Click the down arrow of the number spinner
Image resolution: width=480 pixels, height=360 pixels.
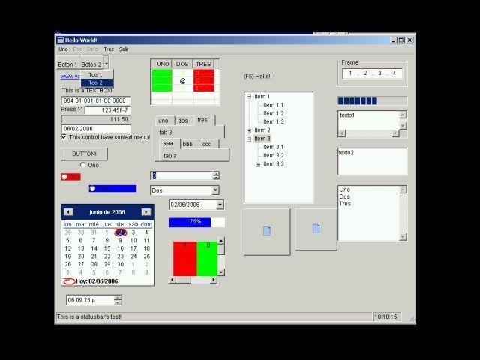click(x=216, y=178)
